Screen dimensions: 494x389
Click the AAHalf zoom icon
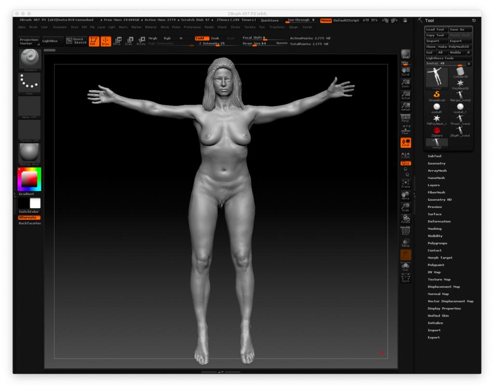[405, 106]
